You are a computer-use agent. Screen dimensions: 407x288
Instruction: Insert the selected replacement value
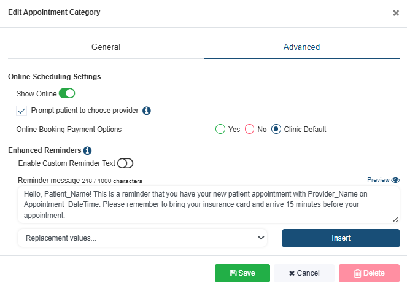pos(341,238)
